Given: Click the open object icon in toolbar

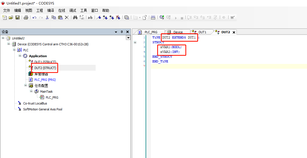Looking at the screenshot, I should (x=144, y=17).
